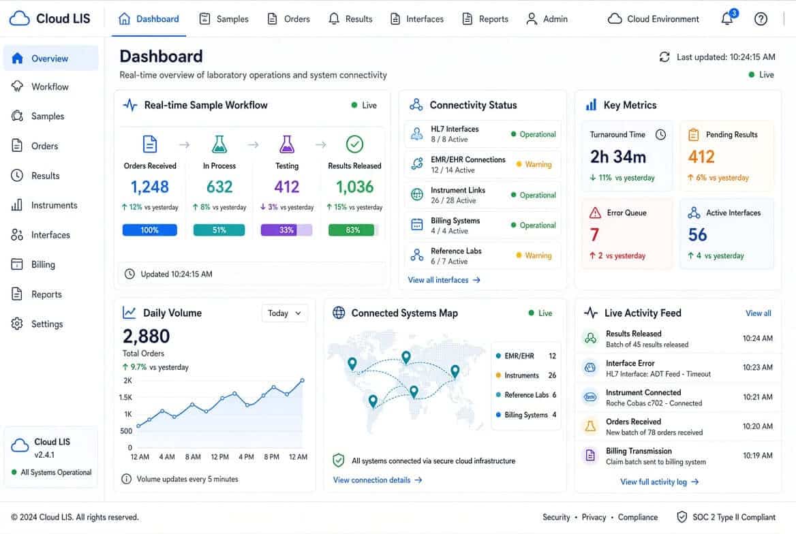796x534 pixels.
Task: Open the Orders tab in top navigation
Action: click(x=288, y=19)
